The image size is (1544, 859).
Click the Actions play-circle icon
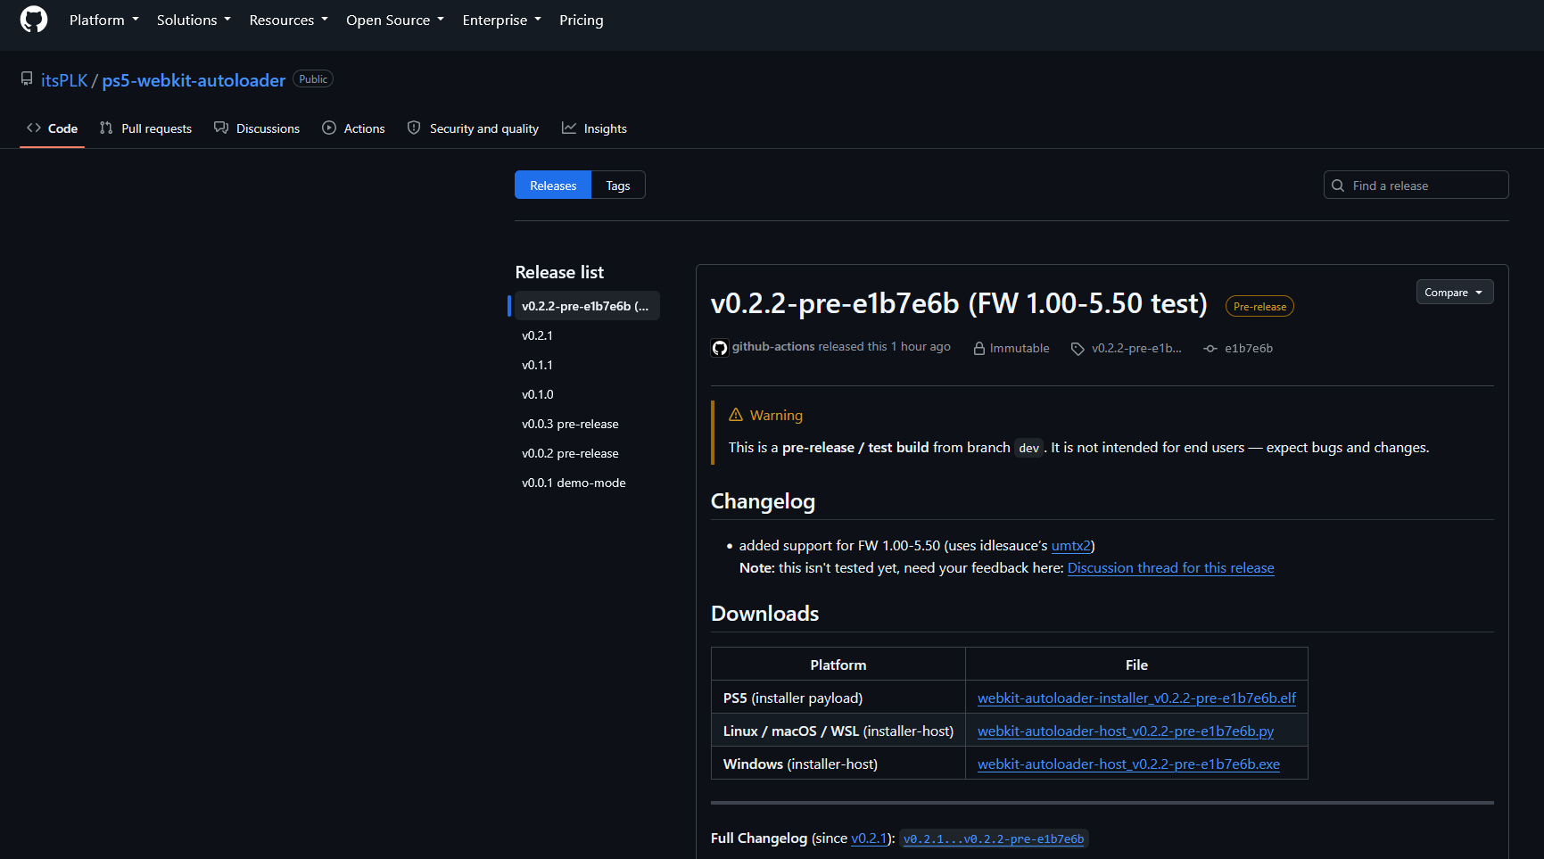click(x=329, y=128)
